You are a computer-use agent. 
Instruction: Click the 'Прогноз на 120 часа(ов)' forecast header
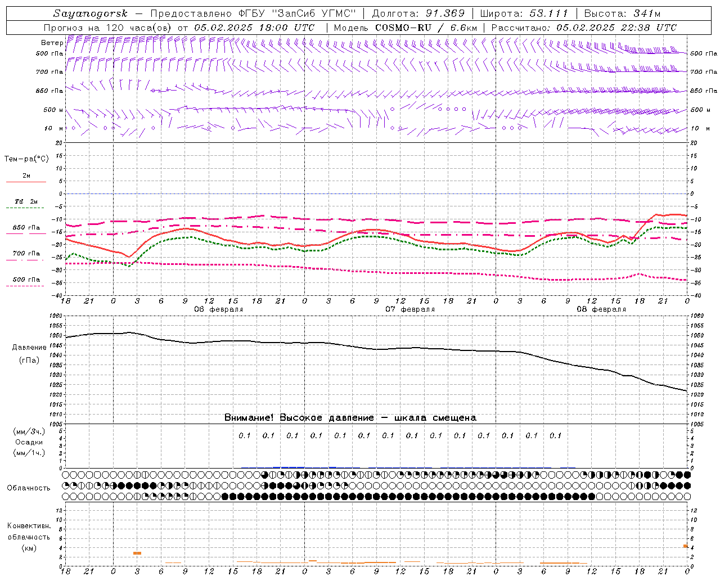(108, 28)
